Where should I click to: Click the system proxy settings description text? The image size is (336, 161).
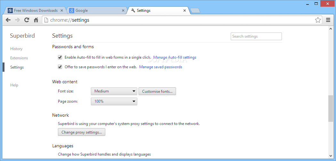point(129,123)
